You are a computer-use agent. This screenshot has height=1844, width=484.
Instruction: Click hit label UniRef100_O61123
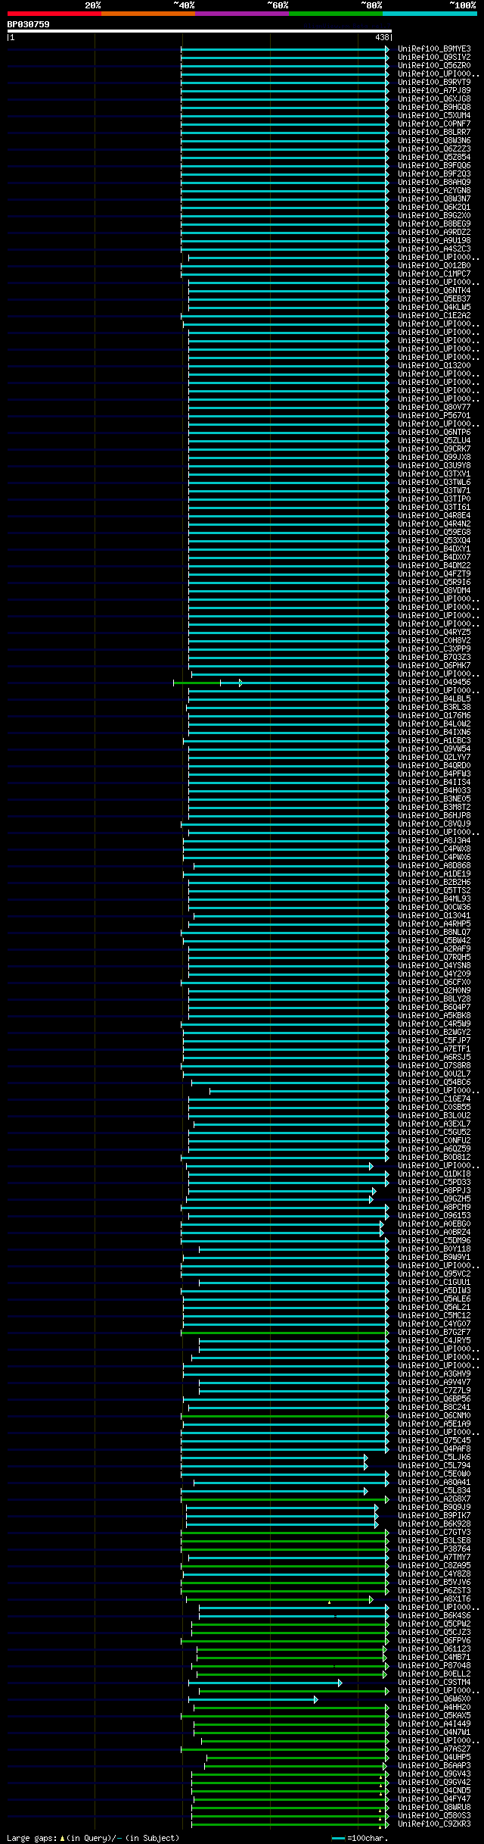point(434,1649)
